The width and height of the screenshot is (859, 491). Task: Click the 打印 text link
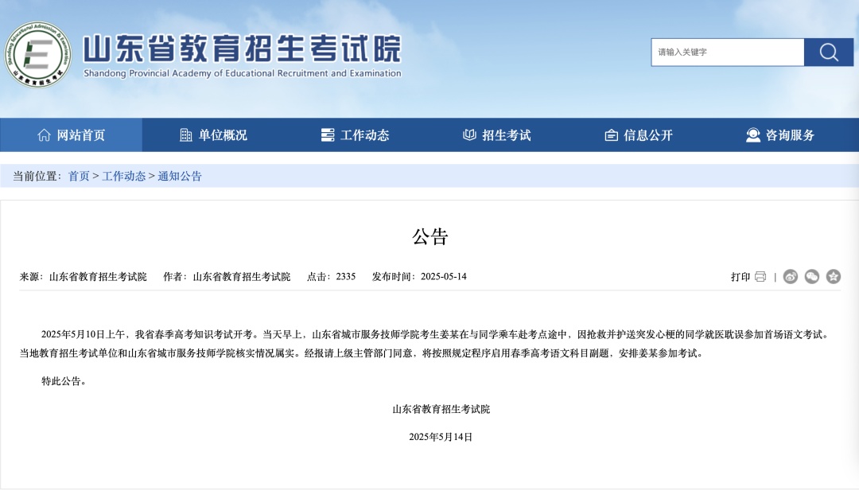pyautogui.click(x=740, y=277)
